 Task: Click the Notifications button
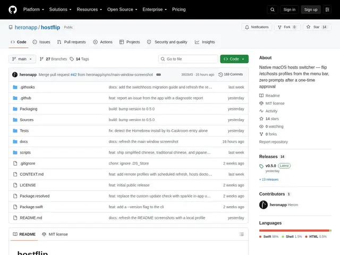click(x=257, y=27)
